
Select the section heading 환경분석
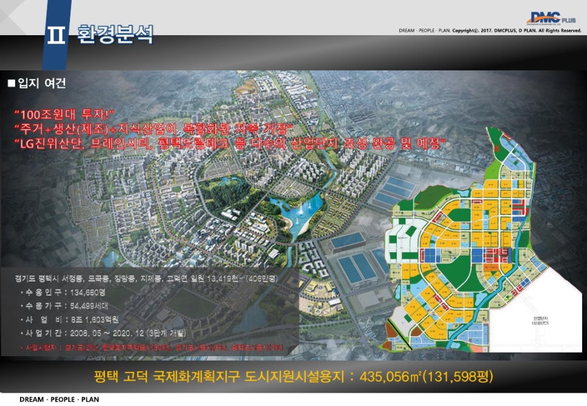point(115,35)
